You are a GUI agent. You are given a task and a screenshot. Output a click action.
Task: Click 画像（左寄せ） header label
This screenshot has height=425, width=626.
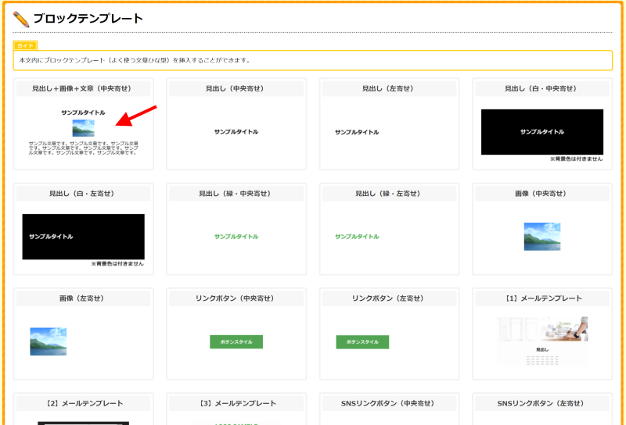[84, 298]
